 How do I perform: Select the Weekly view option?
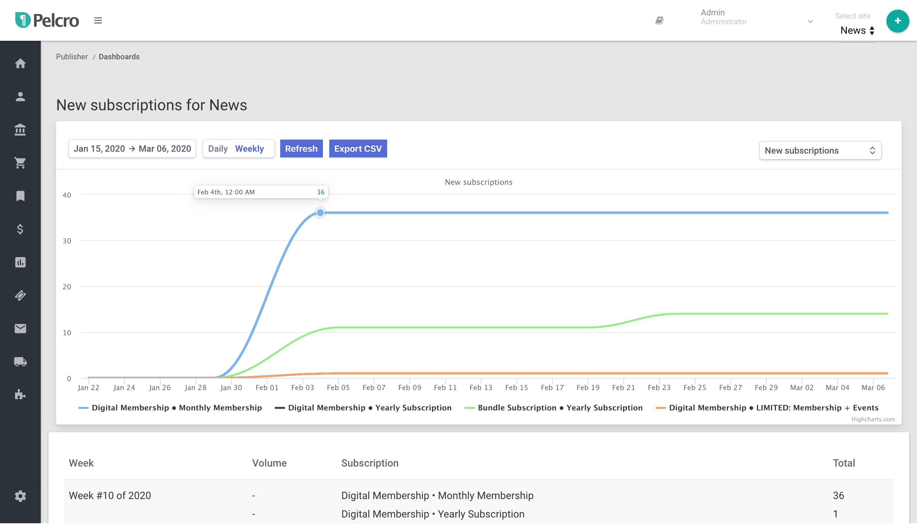click(249, 149)
